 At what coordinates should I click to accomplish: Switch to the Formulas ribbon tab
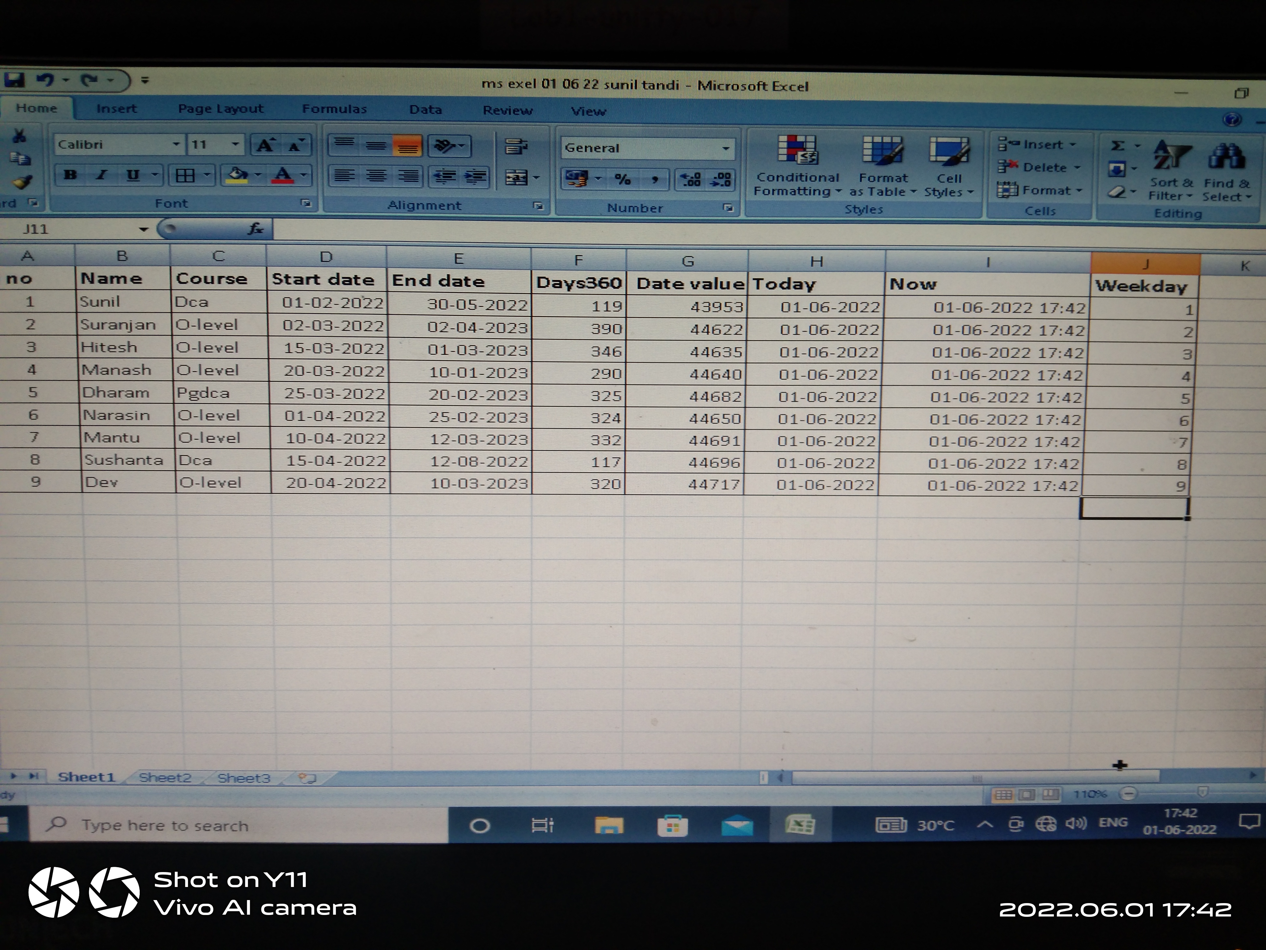point(334,109)
